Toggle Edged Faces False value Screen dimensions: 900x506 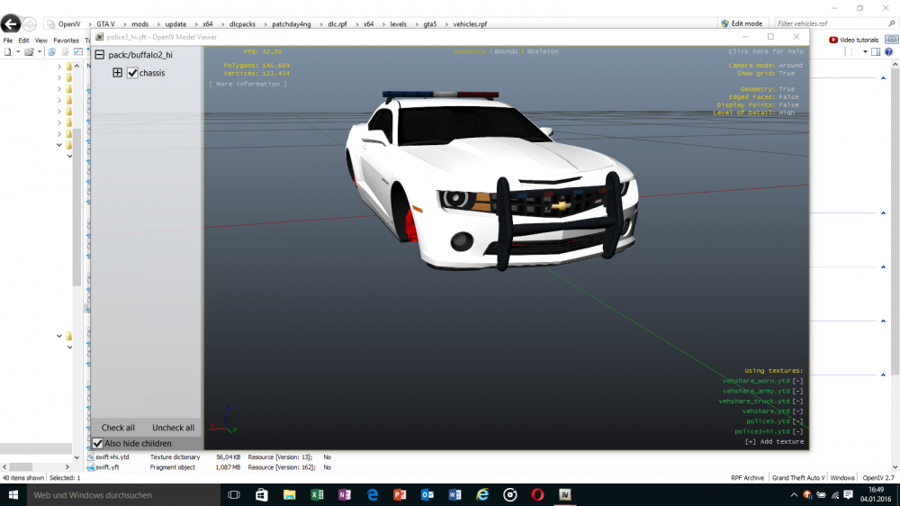pos(788,97)
